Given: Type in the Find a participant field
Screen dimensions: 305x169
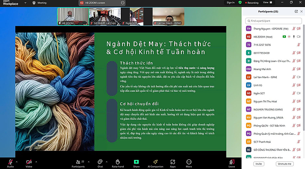Looking at the screenshot, I should click(x=274, y=20).
